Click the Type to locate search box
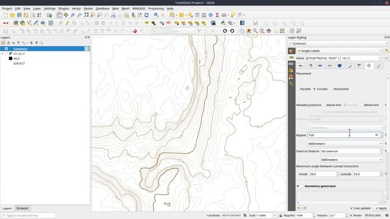 (x=28, y=215)
